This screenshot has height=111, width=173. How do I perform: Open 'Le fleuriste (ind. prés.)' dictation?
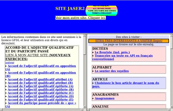coord(112,52)
